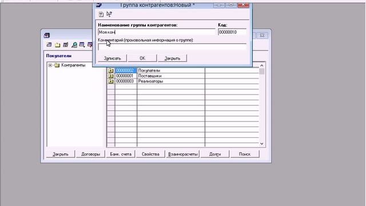This screenshot has height=206, width=366.
Task: Click the scroll-down arrow of the list
Action: 262,144
